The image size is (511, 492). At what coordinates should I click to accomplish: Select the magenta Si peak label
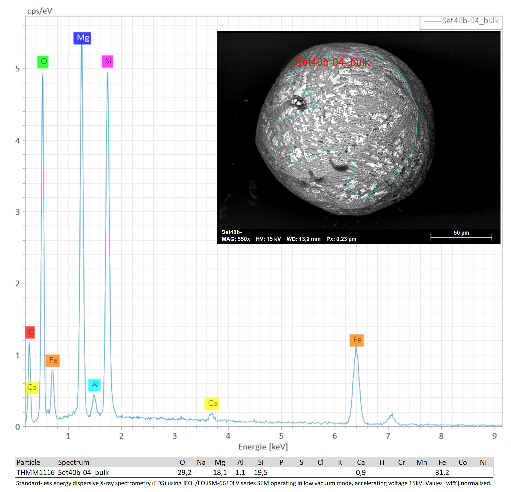point(107,61)
